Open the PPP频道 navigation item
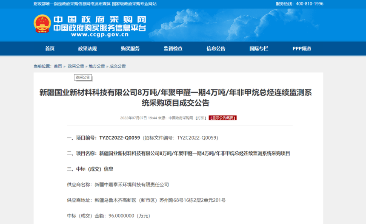366x224 pixels. click(302, 49)
